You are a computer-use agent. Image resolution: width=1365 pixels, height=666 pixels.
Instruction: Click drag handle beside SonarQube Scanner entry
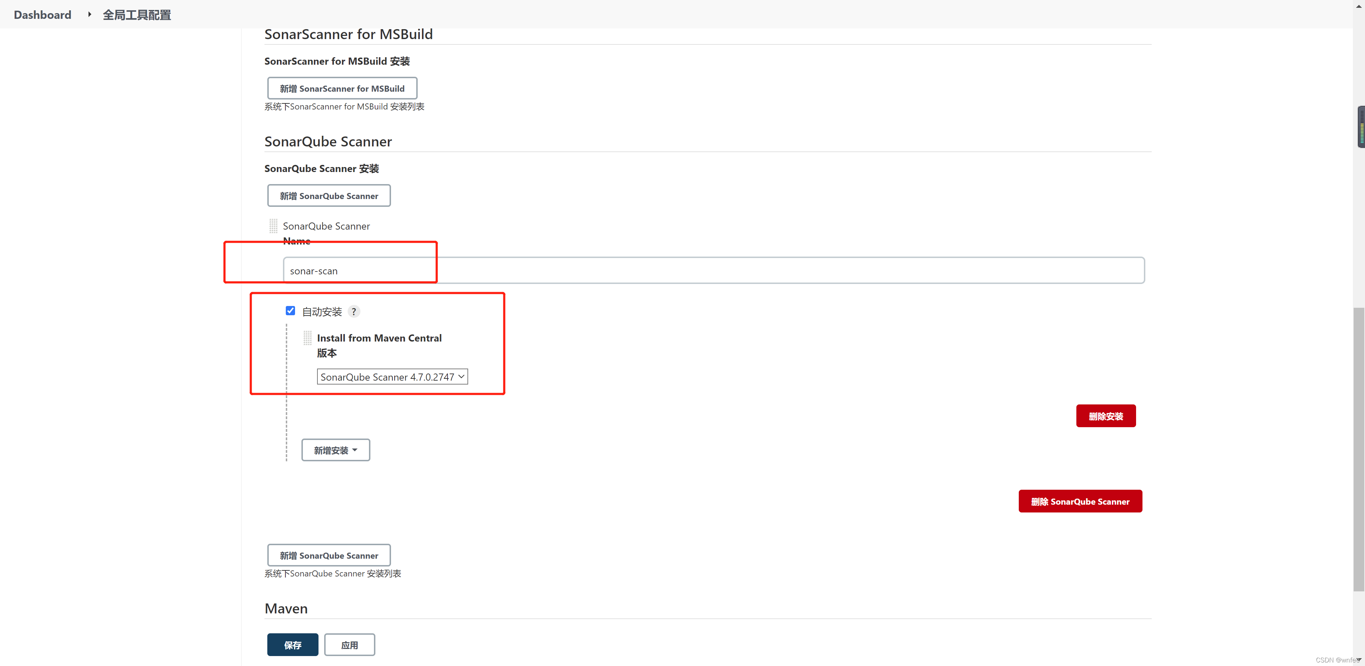[x=273, y=226]
